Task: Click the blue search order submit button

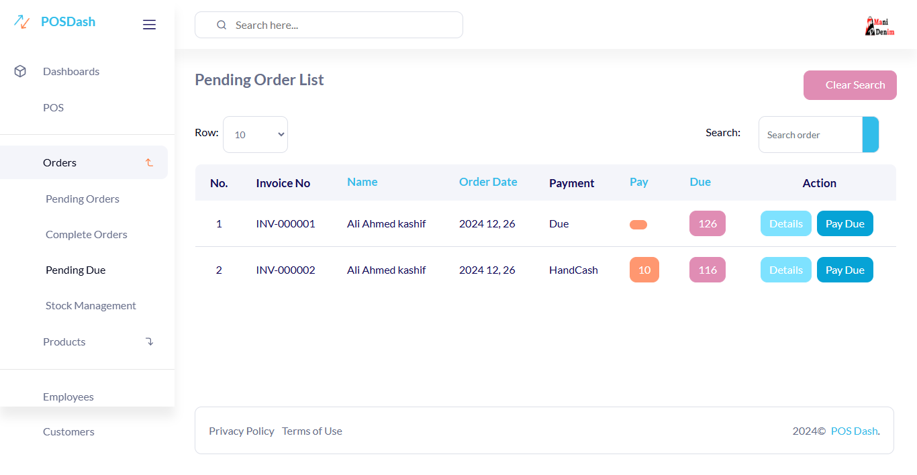Action: pyautogui.click(x=871, y=134)
